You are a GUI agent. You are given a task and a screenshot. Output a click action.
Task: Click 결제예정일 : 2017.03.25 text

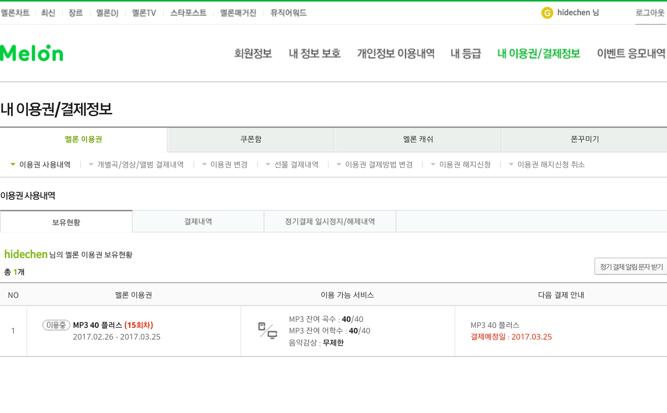[x=511, y=337]
